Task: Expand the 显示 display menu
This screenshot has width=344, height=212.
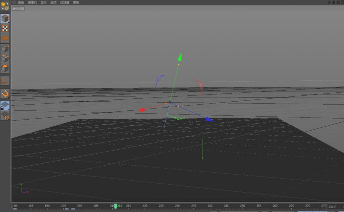Action: [44, 2]
